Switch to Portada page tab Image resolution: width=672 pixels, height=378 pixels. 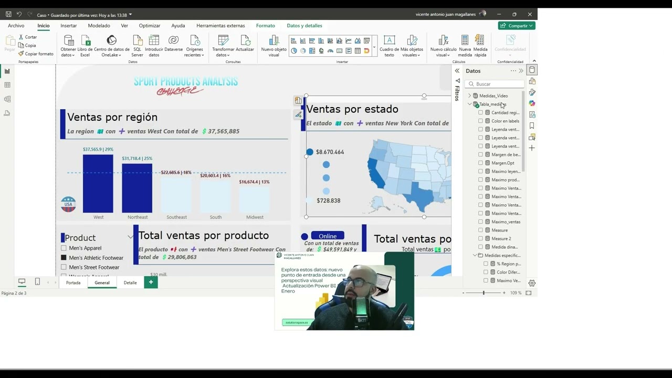tap(73, 283)
